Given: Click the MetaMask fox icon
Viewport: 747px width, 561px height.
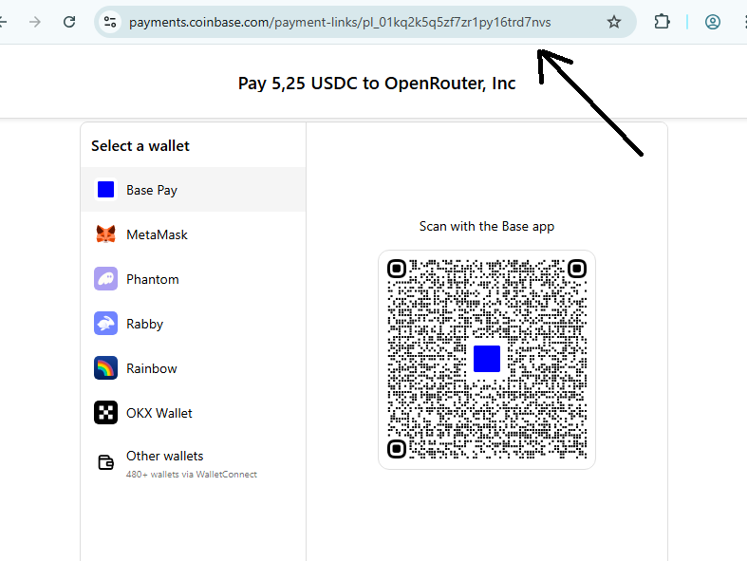Looking at the screenshot, I should click(x=105, y=234).
